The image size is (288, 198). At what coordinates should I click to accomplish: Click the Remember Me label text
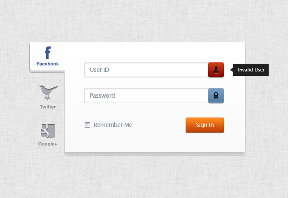(x=113, y=125)
